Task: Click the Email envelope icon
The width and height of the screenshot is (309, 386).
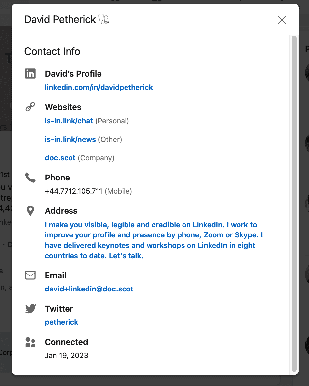Action: [30, 275]
